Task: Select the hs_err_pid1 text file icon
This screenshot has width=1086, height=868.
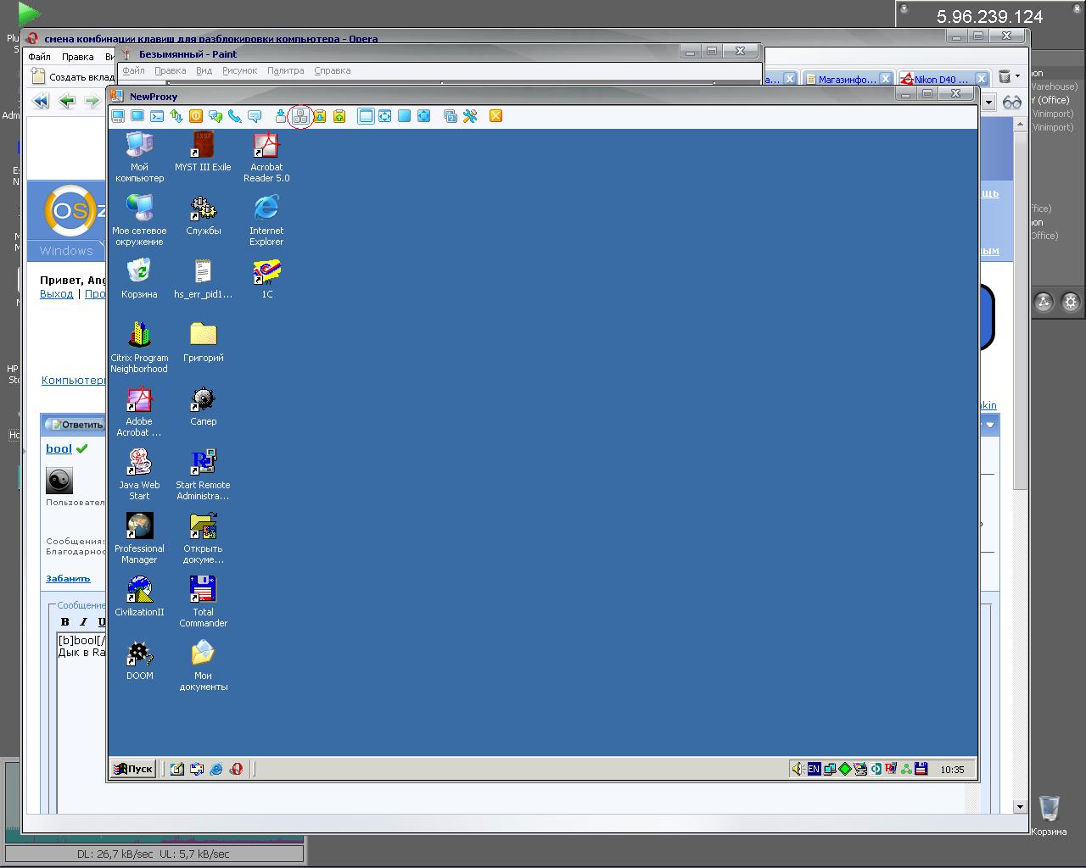Action: (203, 279)
